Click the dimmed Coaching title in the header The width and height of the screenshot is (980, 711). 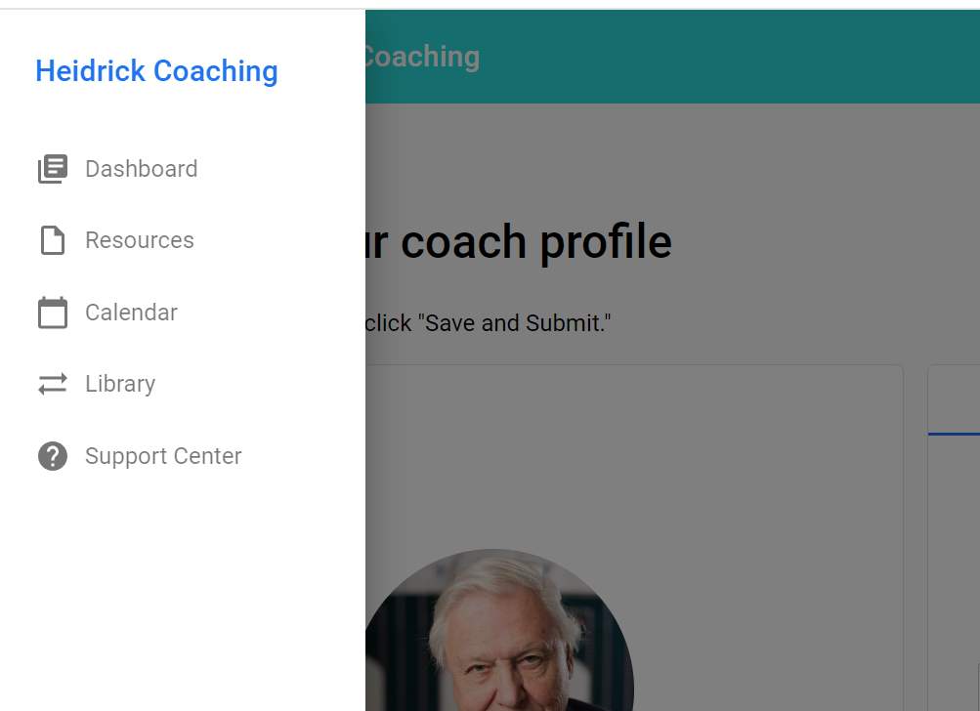pyautogui.click(x=422, y=57)
